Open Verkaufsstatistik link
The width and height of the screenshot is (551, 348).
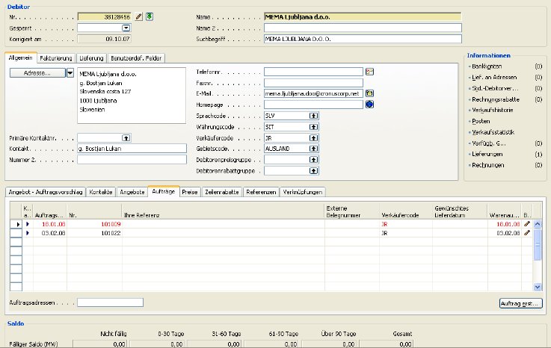(x=493, y=132)
